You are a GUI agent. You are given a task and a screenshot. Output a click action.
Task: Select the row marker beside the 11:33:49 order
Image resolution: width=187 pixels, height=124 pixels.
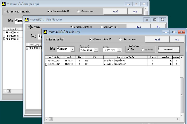46,64
